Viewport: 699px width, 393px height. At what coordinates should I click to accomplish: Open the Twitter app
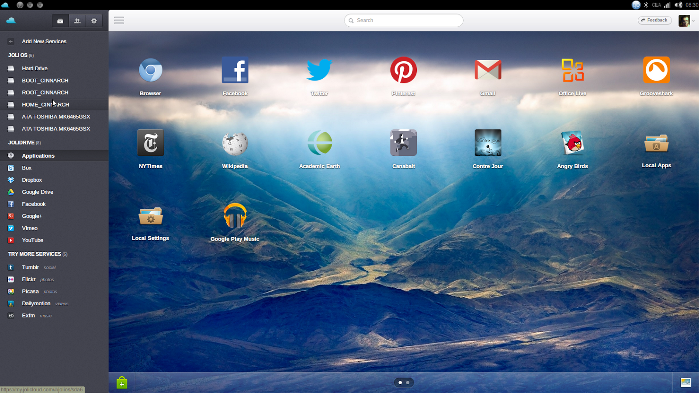[x=319, y=70]
